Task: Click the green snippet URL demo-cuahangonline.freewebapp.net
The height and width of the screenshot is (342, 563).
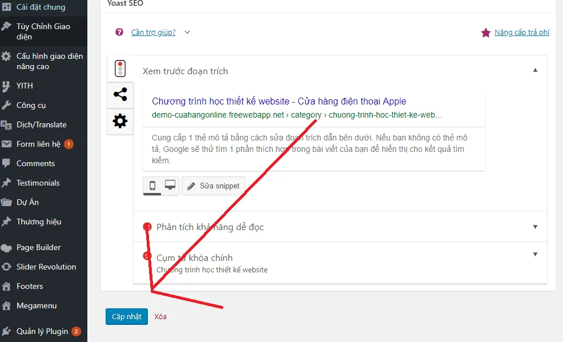Action: point(297,115)
